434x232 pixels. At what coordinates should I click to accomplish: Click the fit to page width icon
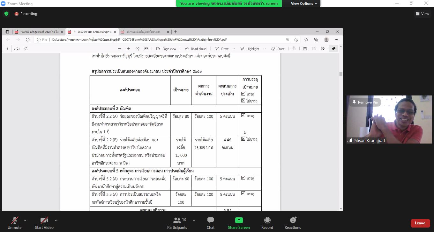click(146, 49)
